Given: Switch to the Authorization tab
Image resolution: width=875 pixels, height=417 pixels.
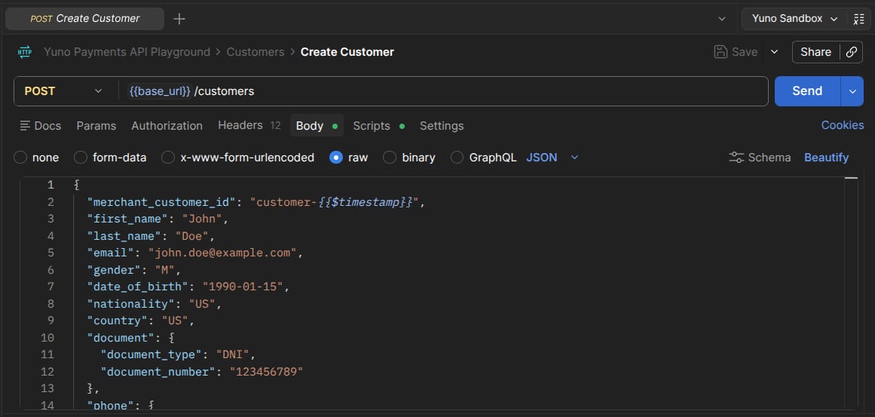Looking at the screenshot, I should (x=167, y=126).
